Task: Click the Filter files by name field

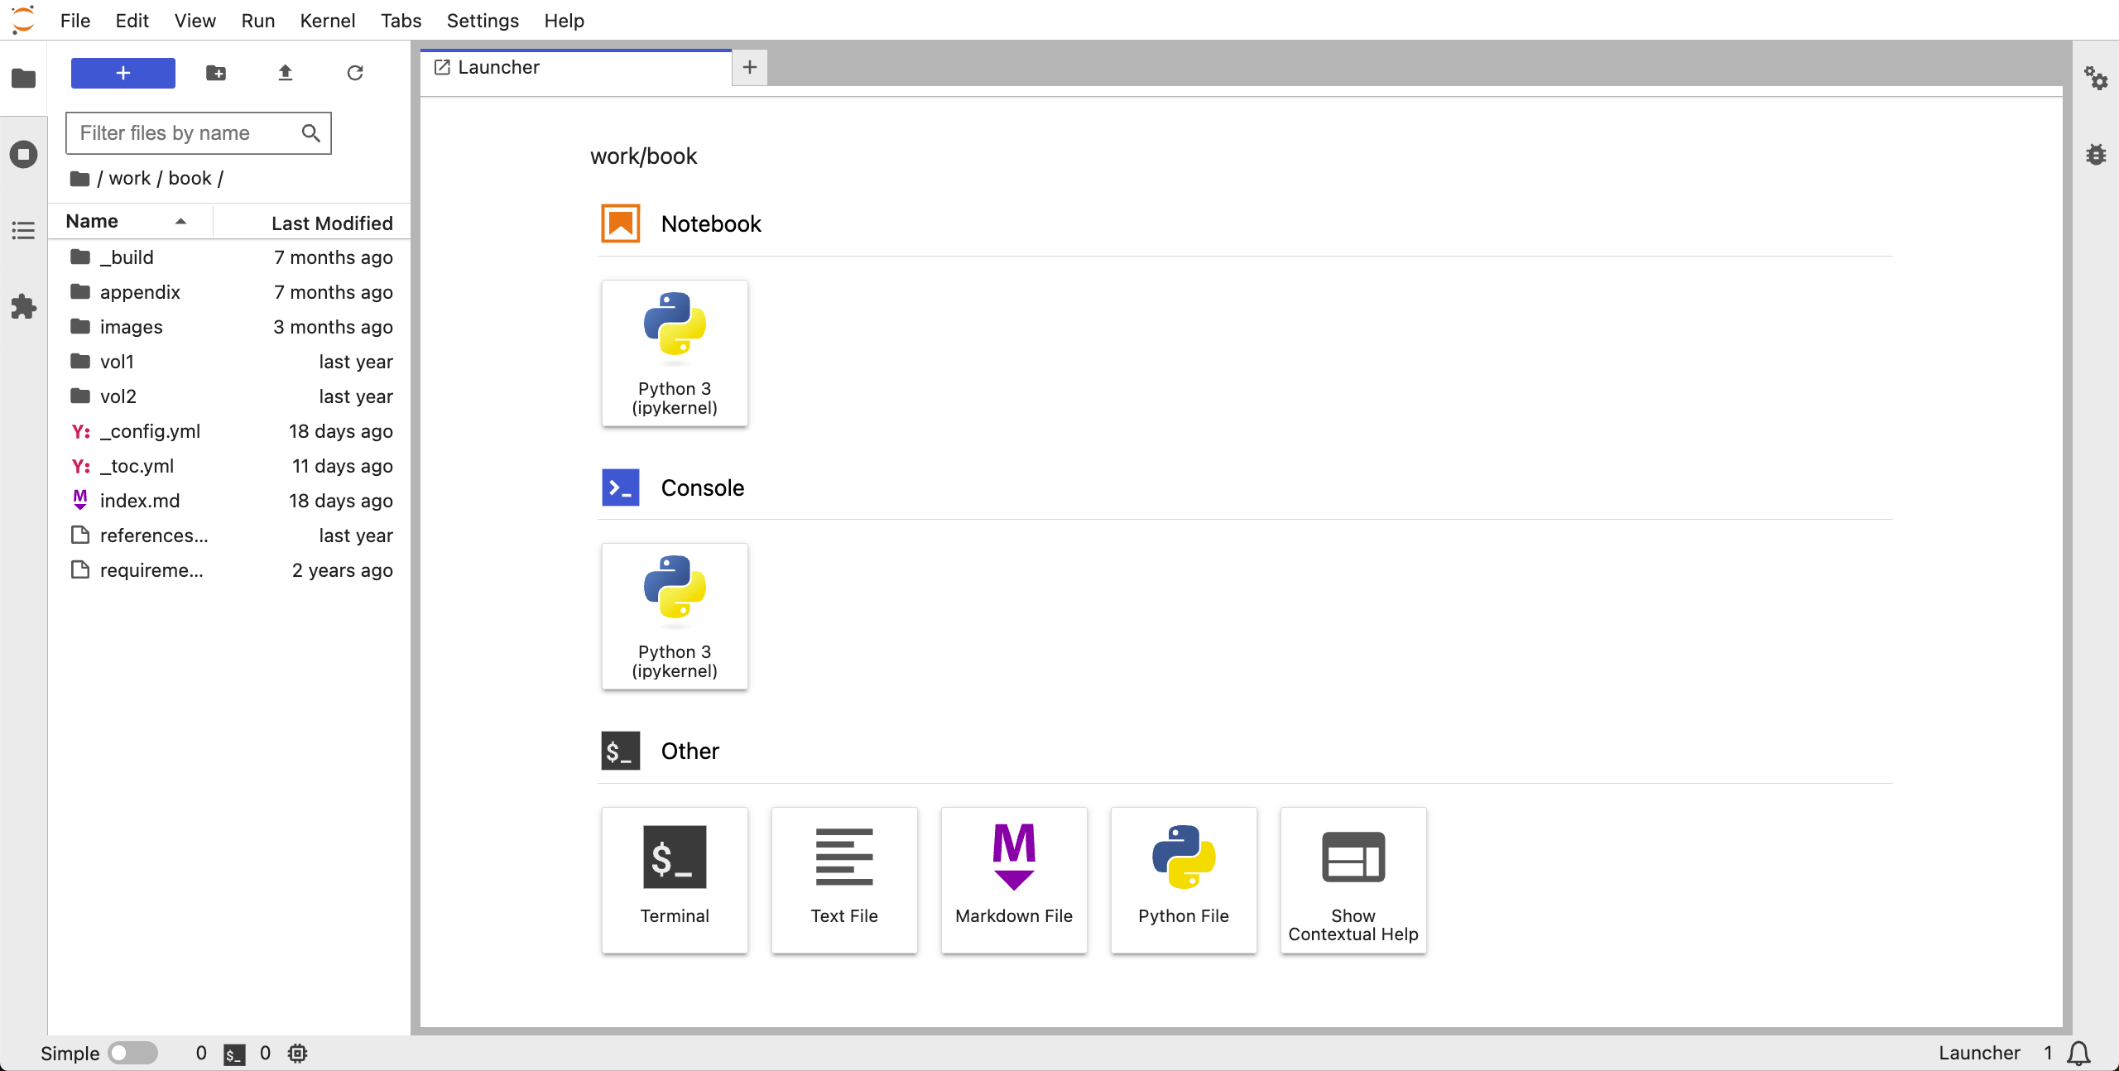Action: point(186,133)
